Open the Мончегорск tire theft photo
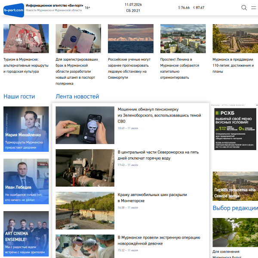Viewport: 258px width, 258px height. (85, 211)
